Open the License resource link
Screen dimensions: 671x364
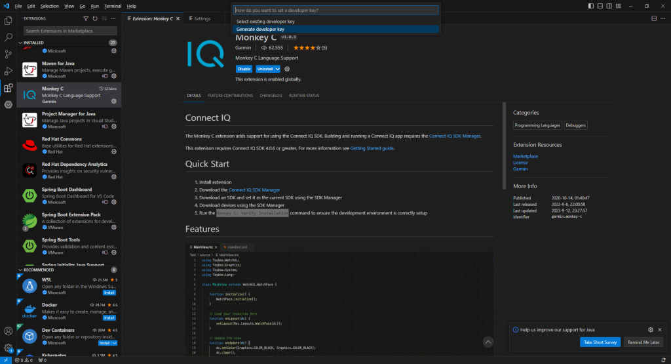coord(520,163)
